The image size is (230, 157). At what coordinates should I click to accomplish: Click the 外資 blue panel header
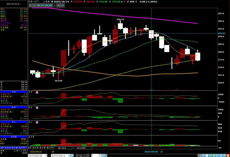click(14, 92)
